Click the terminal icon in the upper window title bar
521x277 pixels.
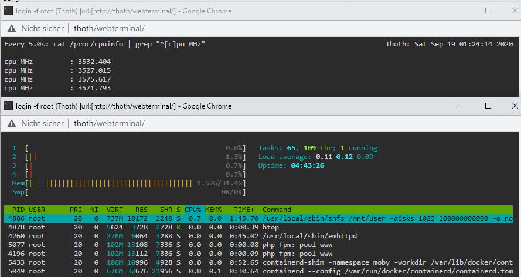click(8, 11)
